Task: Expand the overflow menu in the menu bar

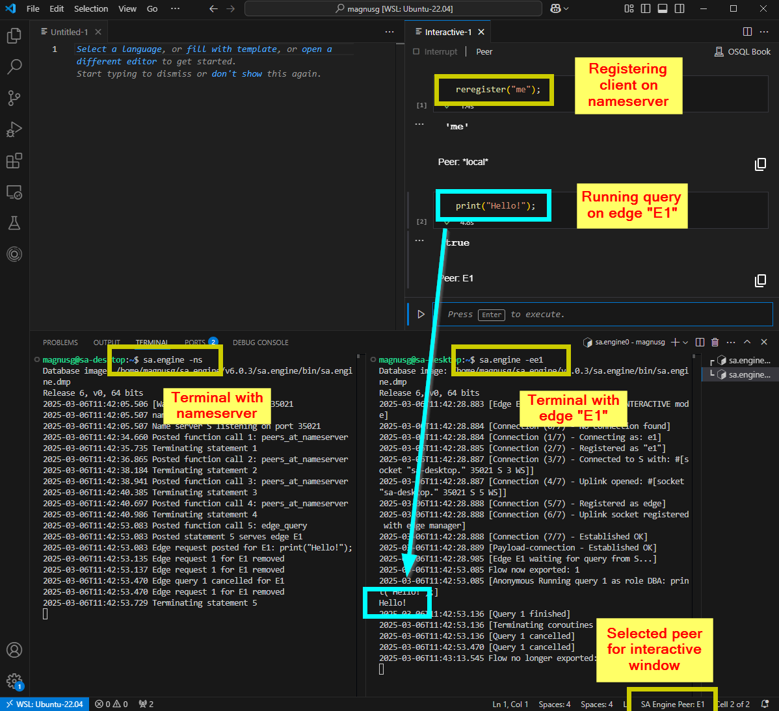Action: click(x=176, y=8)
